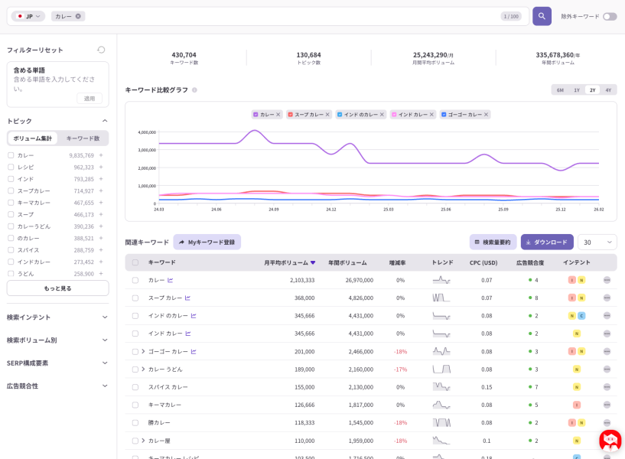Select the 4Y graph time range

608,90
